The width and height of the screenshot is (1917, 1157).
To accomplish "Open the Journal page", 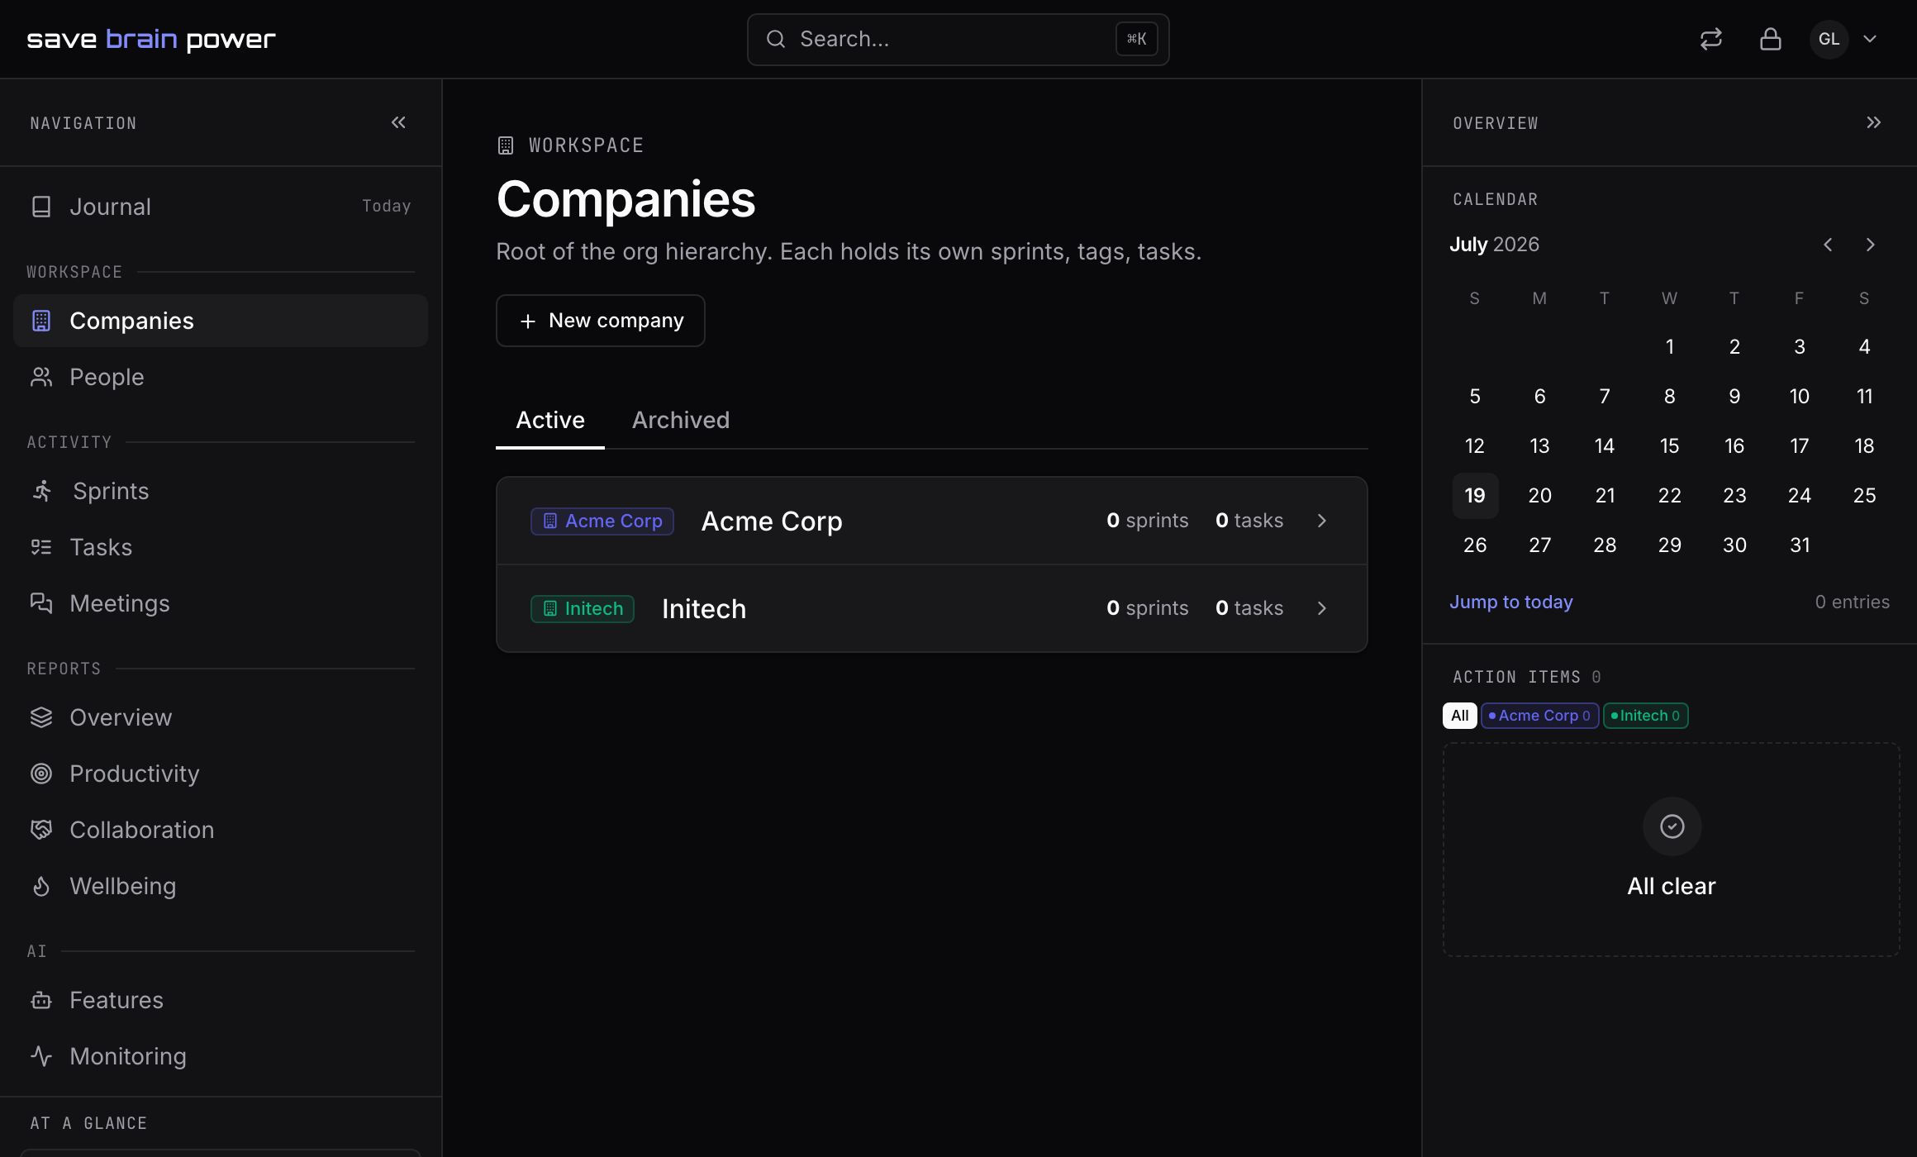I will click(x=221, y=207).
